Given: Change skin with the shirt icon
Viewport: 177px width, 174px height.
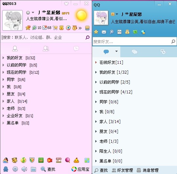Looking at the screenshot, I should coord(66,4).
